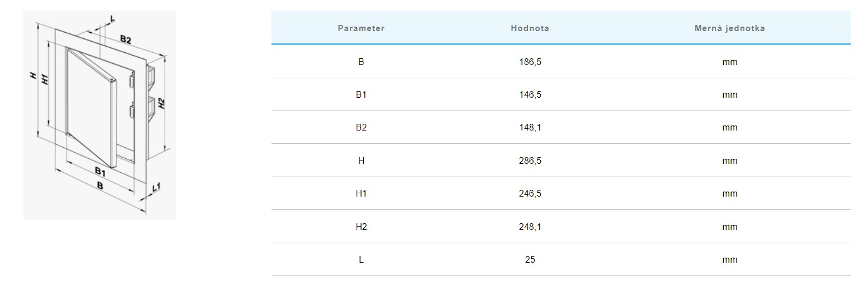The height and width of the screenshot is (281, 854).
Task: Click the value 246,5 in the table
Action: [530, 194]
